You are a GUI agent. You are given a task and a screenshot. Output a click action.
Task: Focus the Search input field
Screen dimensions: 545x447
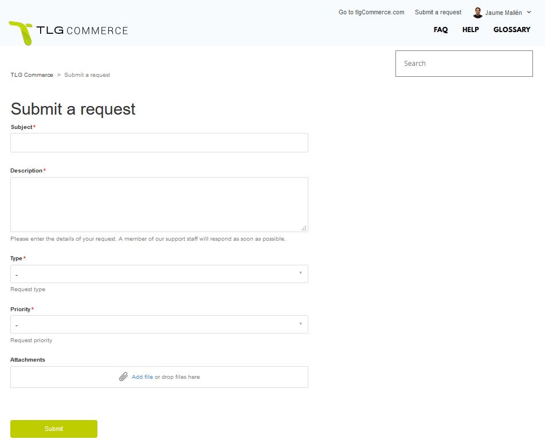464,64
